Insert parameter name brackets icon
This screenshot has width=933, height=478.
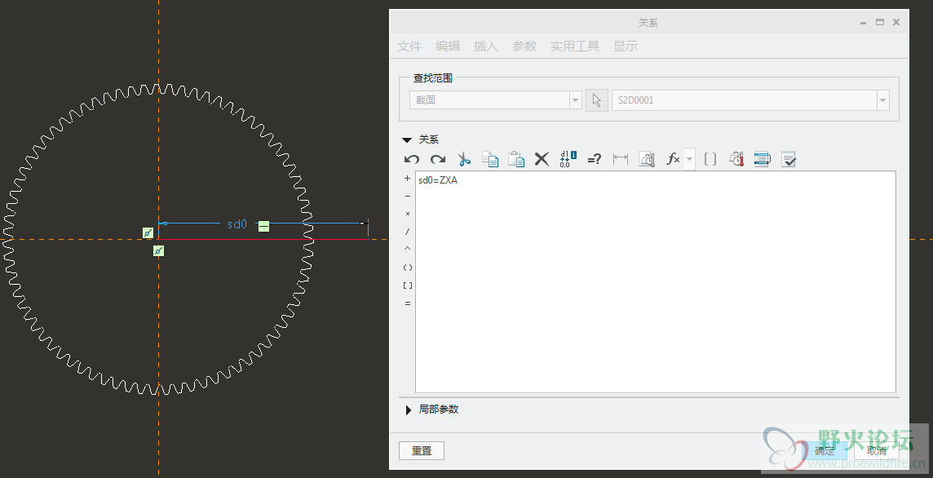point(710,159)
